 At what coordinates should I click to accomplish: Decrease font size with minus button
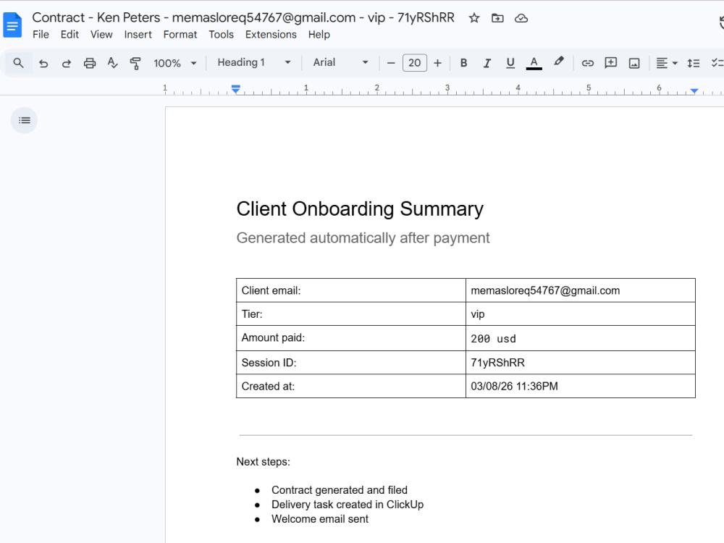tap(391, 63)
